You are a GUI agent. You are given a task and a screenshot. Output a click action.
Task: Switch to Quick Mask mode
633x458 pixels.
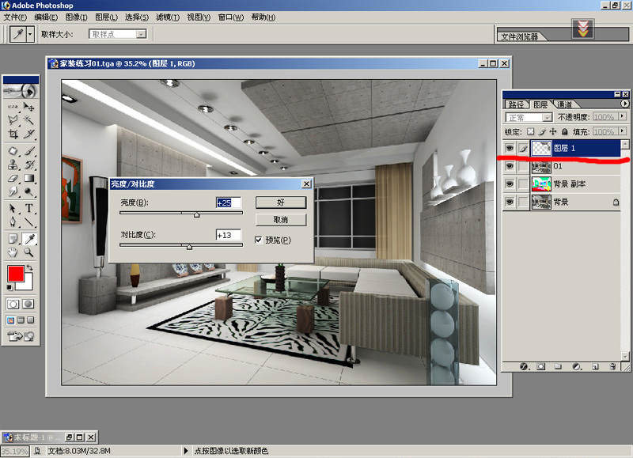point(28,304)
